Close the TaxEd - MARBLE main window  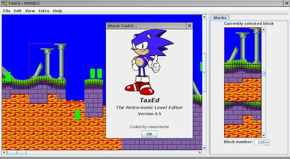coord(286,3)
